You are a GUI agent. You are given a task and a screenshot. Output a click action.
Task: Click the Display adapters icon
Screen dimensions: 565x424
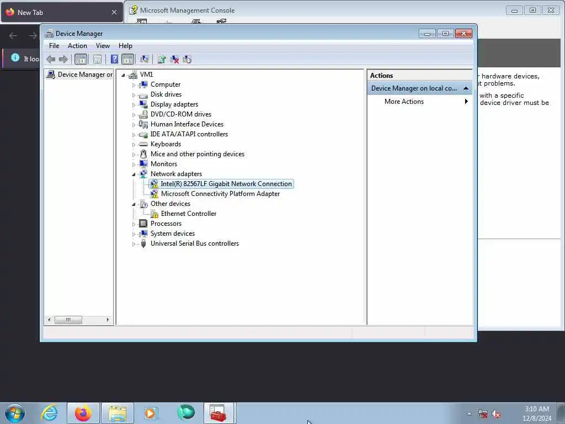[143, 104]
